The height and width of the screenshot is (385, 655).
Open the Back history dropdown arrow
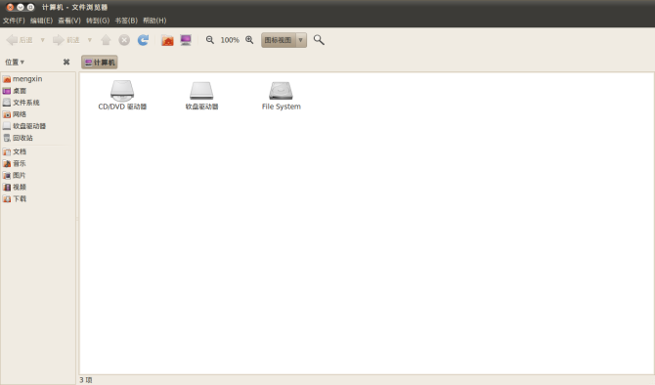[x=43, y=40]
